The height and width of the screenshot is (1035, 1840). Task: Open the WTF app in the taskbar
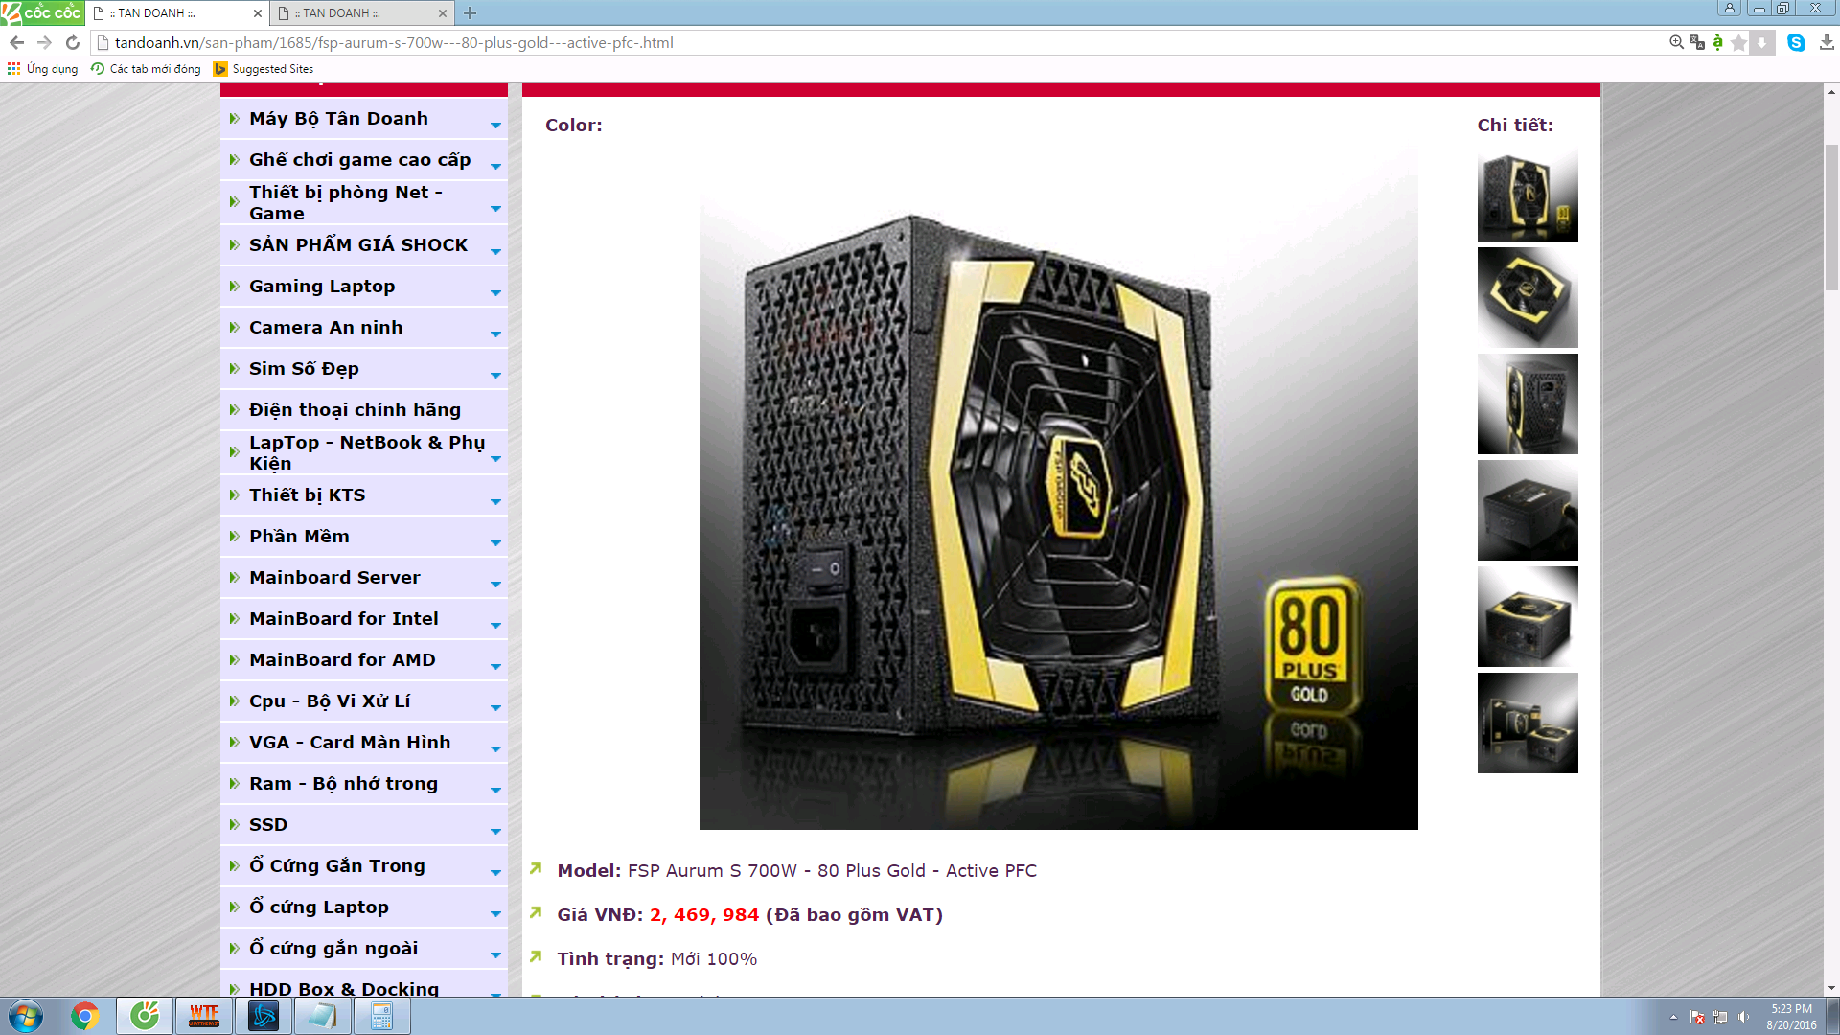click(x=204, y=1016)
